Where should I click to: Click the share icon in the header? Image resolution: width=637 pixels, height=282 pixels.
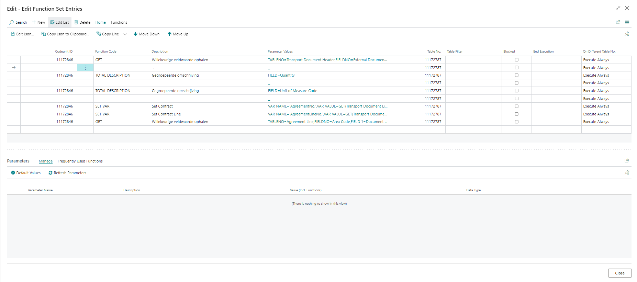(x=618, y=22)
